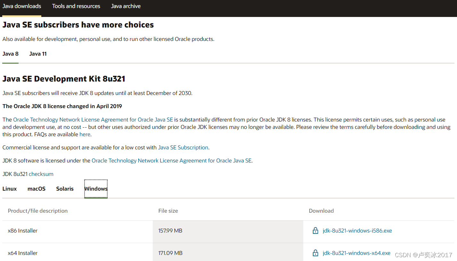Click 'Java SE subscribers have more choices' heading
The width and height of the screenshot is (457, 261).
(x=78, y=25)
